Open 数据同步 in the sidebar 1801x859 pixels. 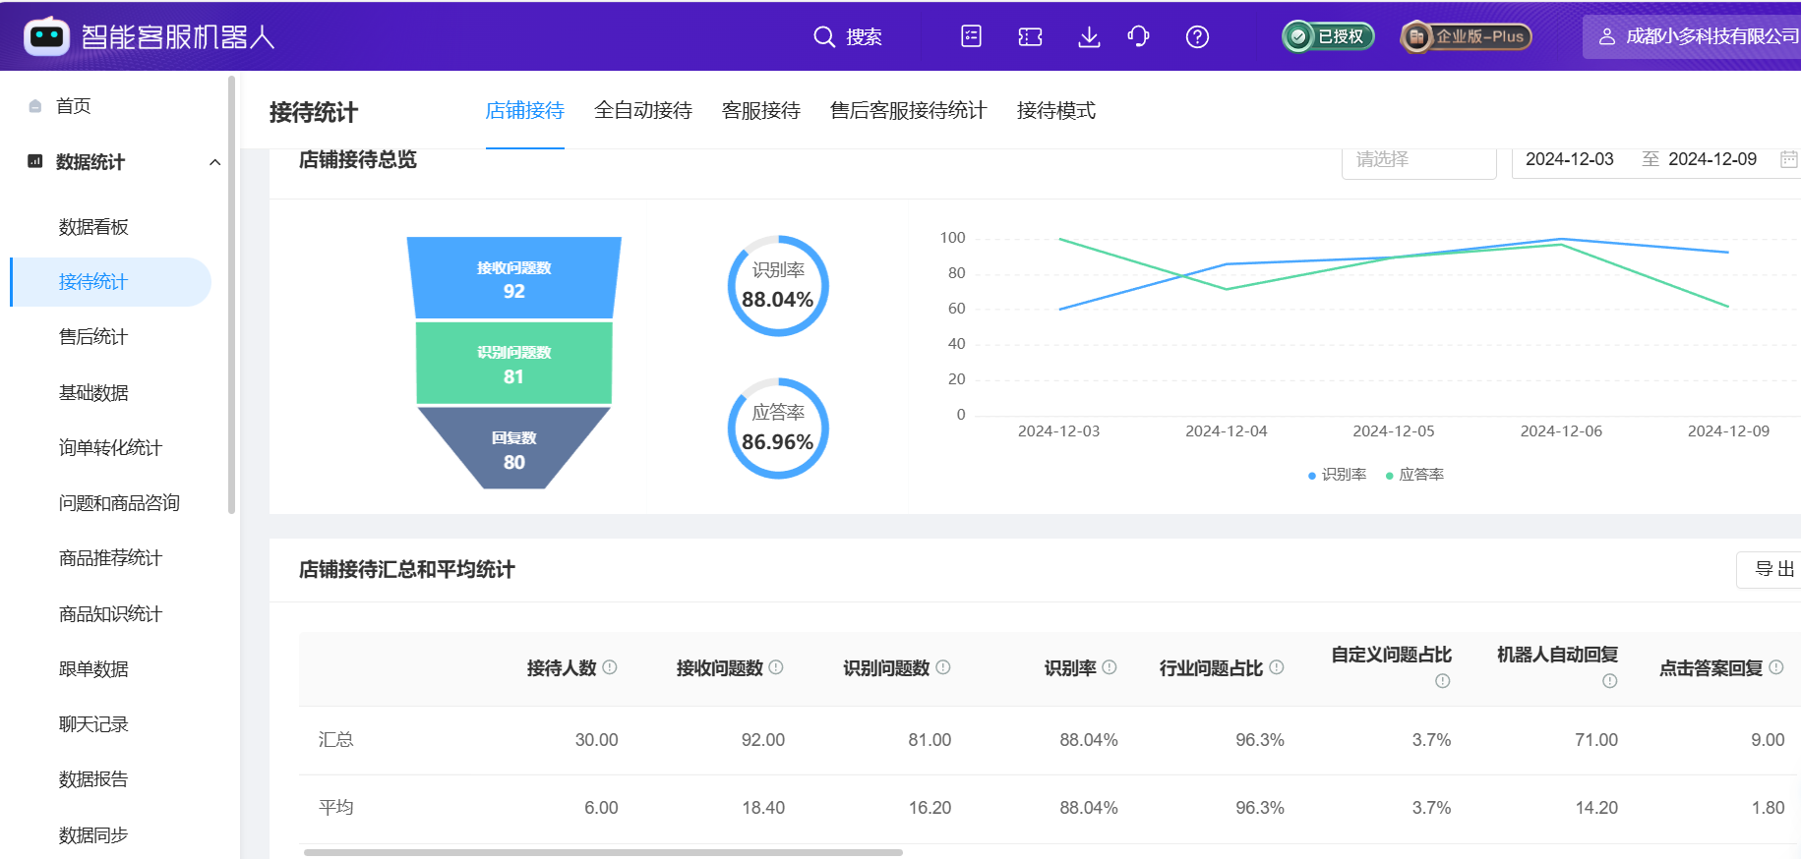(x=93, y=835)
